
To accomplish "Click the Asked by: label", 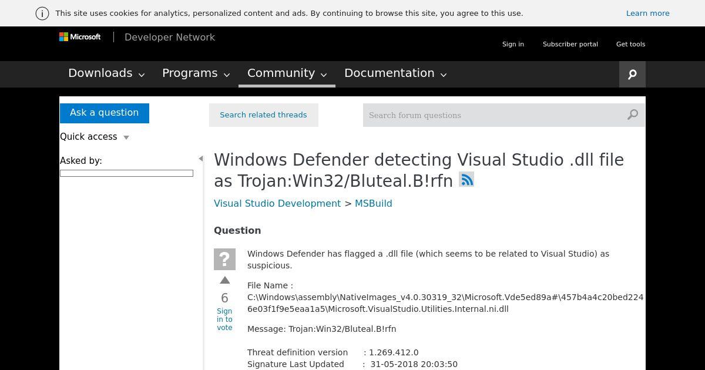I will point(81,161).
